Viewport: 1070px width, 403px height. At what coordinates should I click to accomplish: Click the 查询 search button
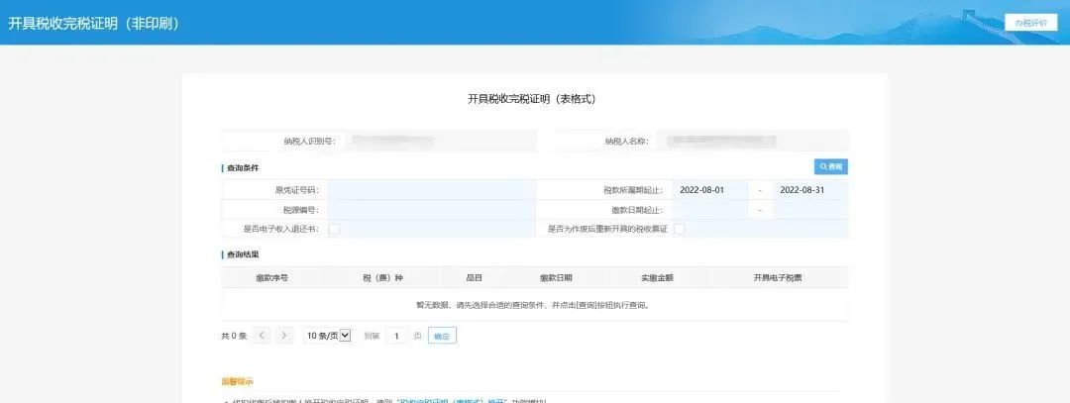click(830, 166)
